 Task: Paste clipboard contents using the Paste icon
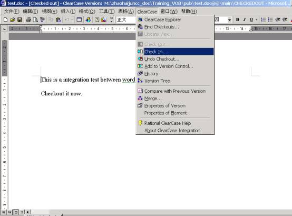click(x=59, y=19)
